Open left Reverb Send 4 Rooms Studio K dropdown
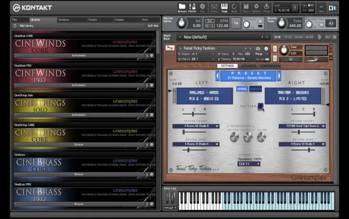 [x=196, y=144]
